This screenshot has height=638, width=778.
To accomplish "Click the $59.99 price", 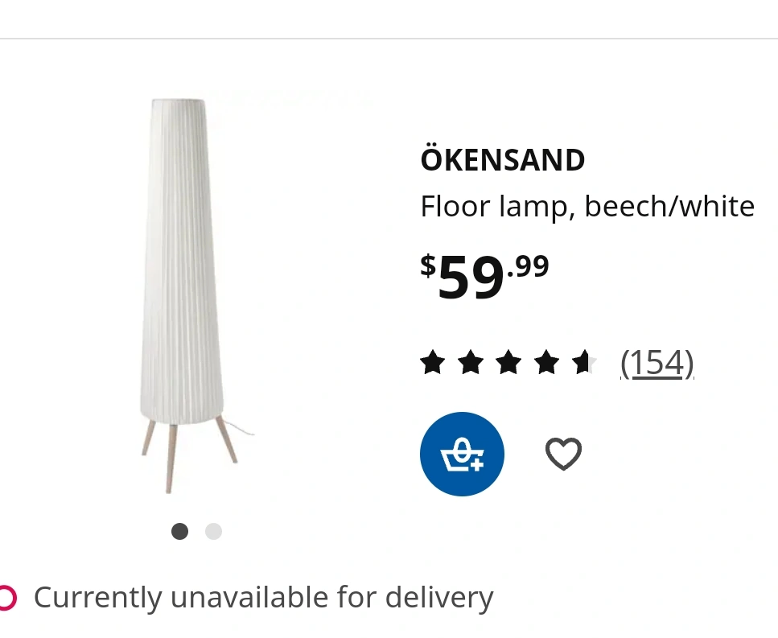I will tap(485, 276).
